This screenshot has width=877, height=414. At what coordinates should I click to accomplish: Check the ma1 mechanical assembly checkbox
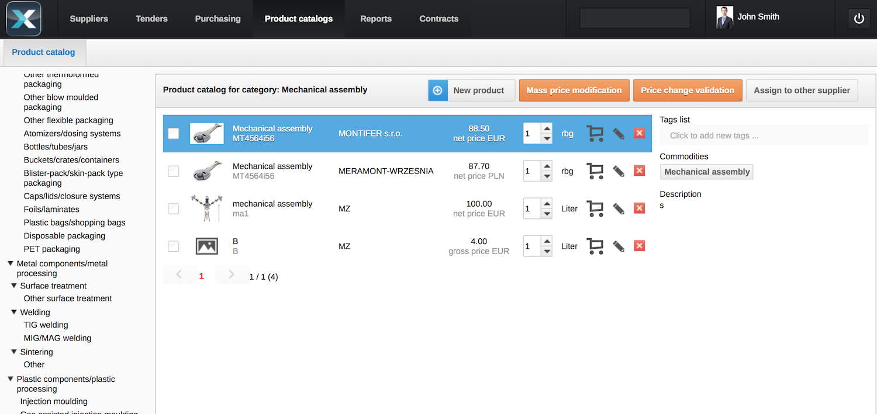click(174, 208)
